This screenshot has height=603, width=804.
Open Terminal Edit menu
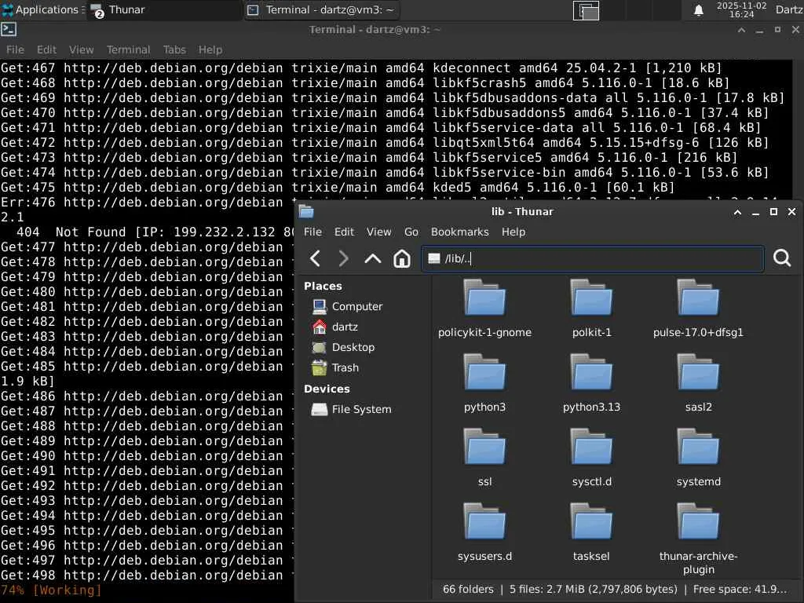(46, 49)
